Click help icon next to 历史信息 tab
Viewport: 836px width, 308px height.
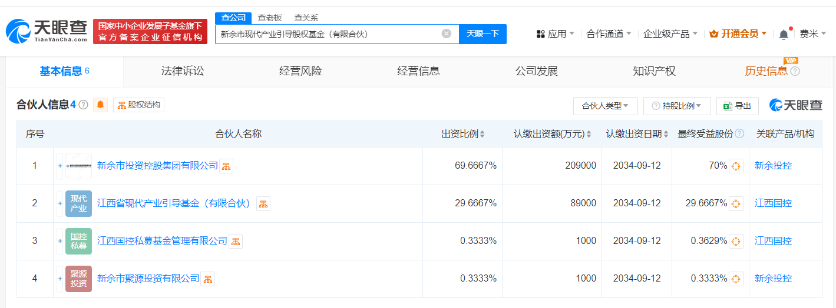[795, 72]
